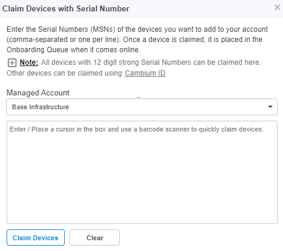Close the Claim Devices dialog

(278, 7)
